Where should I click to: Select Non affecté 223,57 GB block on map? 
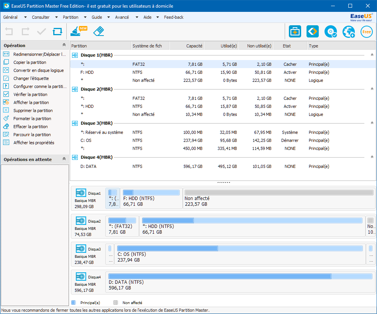point(279,198)
